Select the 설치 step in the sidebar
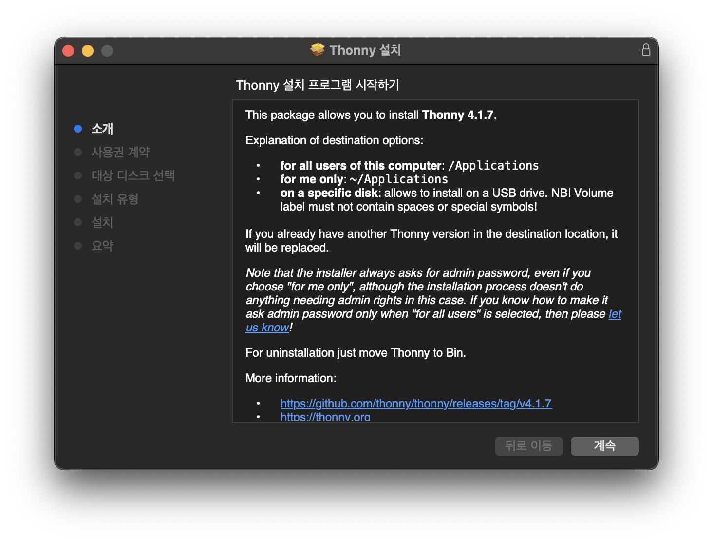 click(x=102, y=222)
